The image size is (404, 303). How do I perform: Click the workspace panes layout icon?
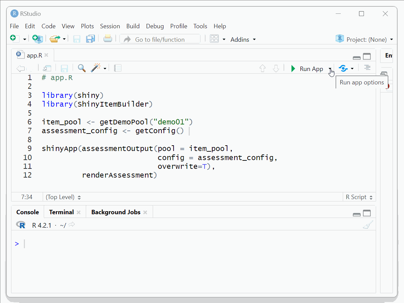coord(215,39)
